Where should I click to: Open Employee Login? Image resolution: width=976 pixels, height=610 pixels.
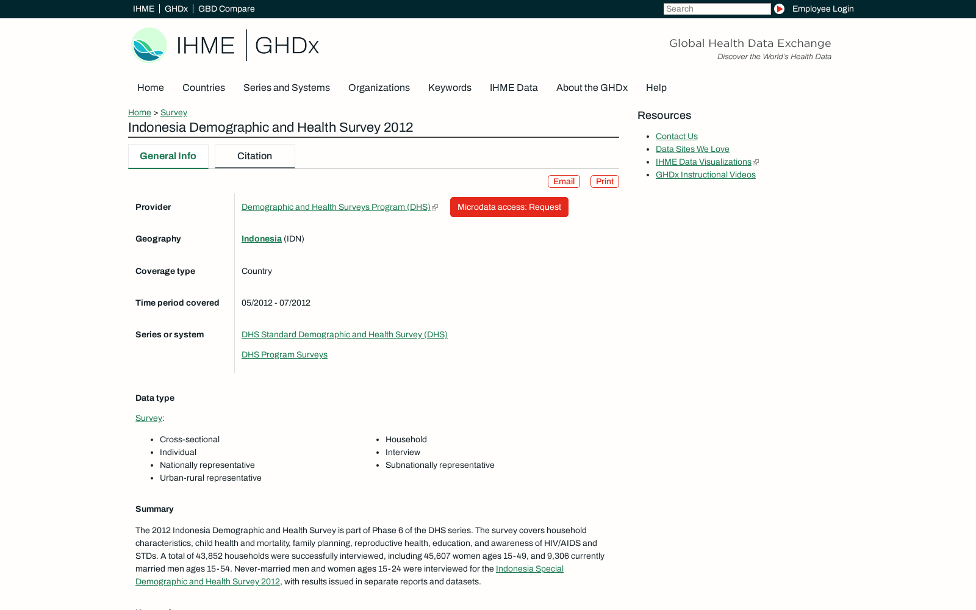(x=823, y=9)
